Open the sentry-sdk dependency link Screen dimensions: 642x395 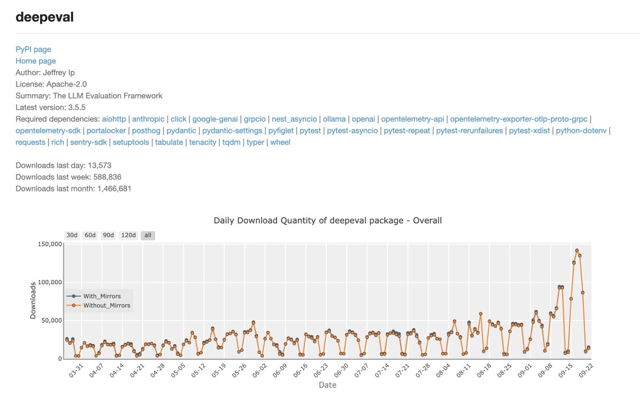[x=89, y=142]
